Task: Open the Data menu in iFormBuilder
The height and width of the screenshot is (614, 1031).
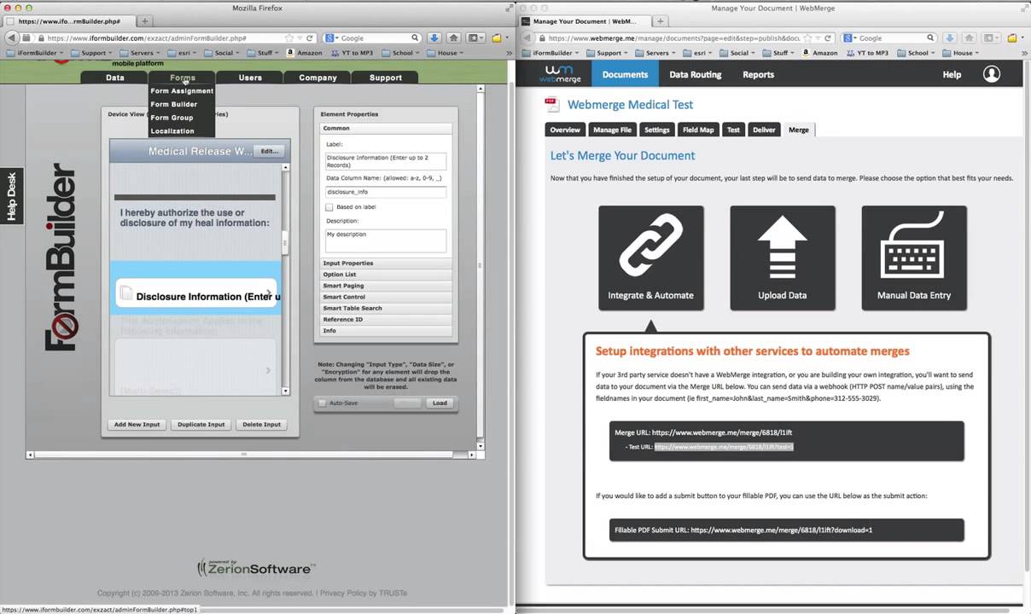Action: tap(114, 78)
